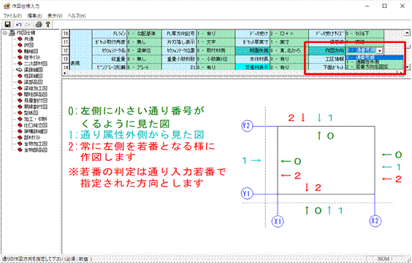Screen dimensions: 412x263
Task: Open help with the question mark icon
Action: click(x=47, y=25)
